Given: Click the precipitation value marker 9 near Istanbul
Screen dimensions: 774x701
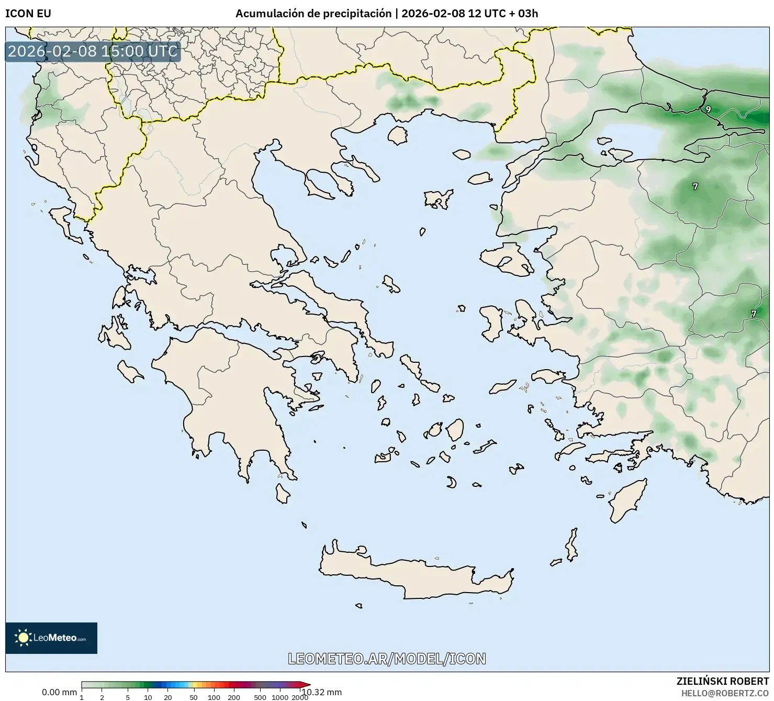Looking at the screenshot, I should click(x=708, y=108).
